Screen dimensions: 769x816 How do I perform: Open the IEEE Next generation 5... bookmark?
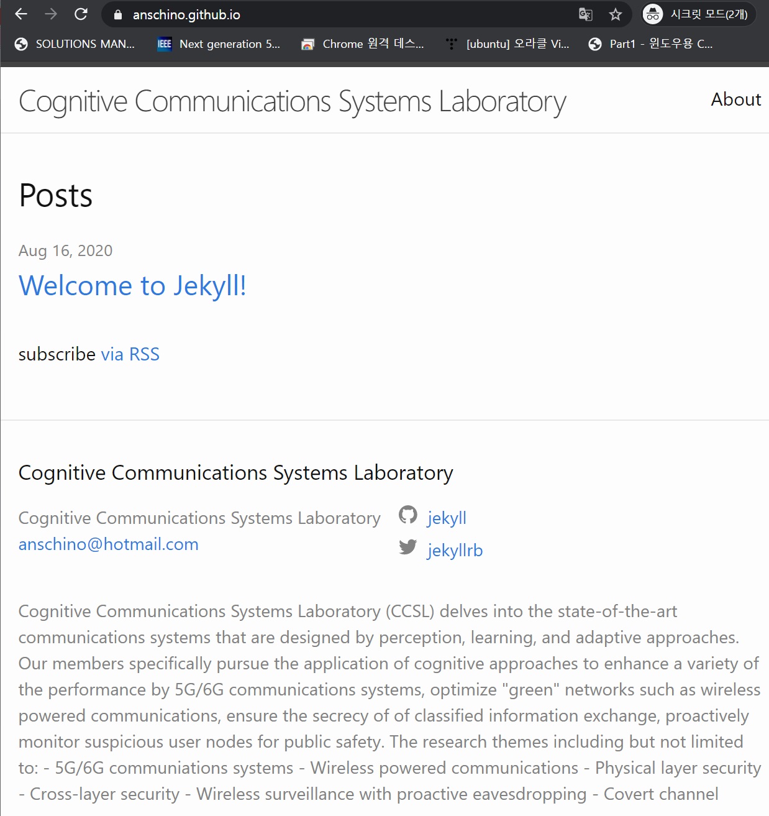coord(219,44)
